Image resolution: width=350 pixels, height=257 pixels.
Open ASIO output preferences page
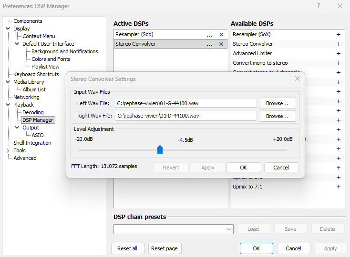coord(38,135)
